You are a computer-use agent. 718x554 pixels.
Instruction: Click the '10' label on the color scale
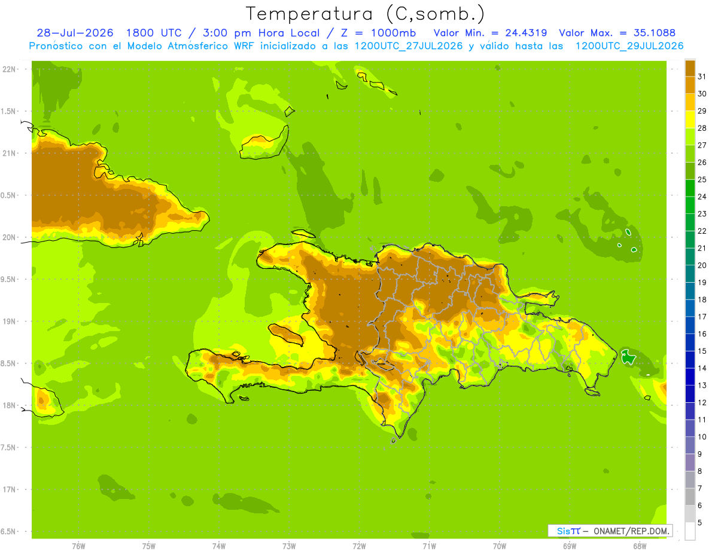point(702,437)
